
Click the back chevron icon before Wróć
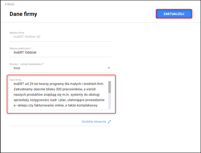pyautogui.click(x=5, y=4)
